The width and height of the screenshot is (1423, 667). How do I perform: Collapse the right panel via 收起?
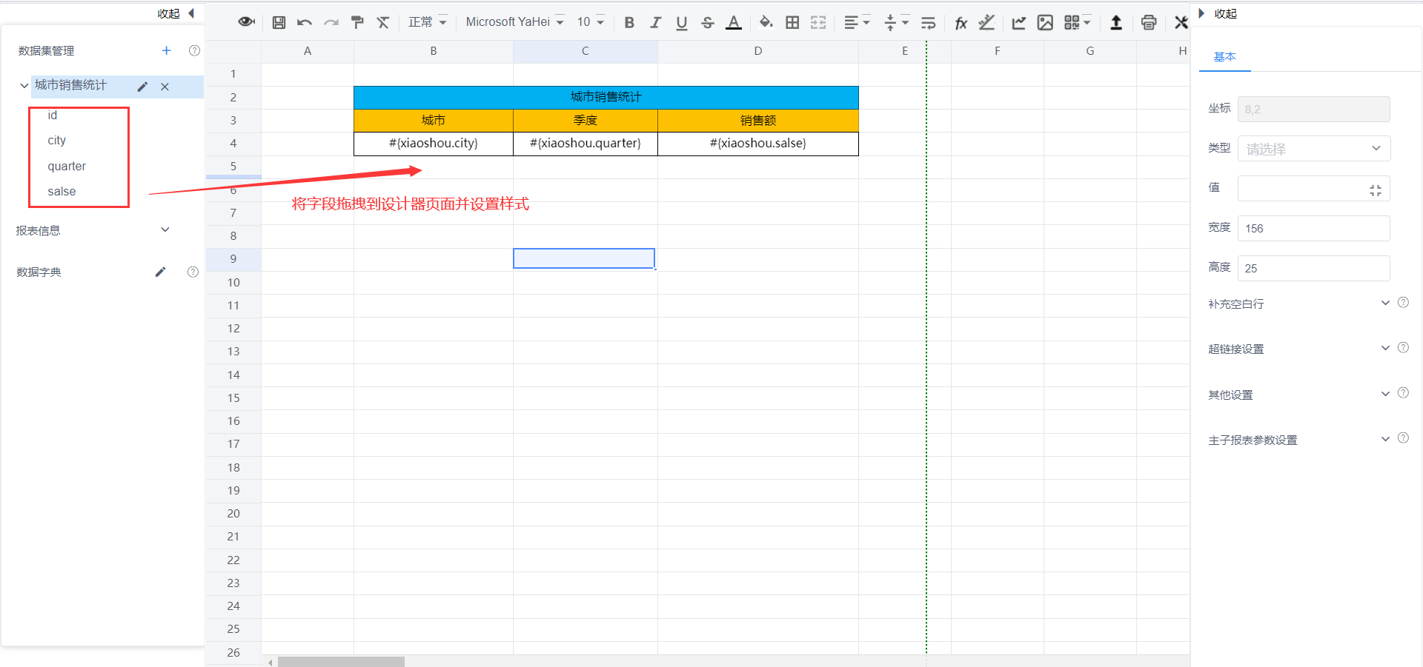coord(1218,13)
